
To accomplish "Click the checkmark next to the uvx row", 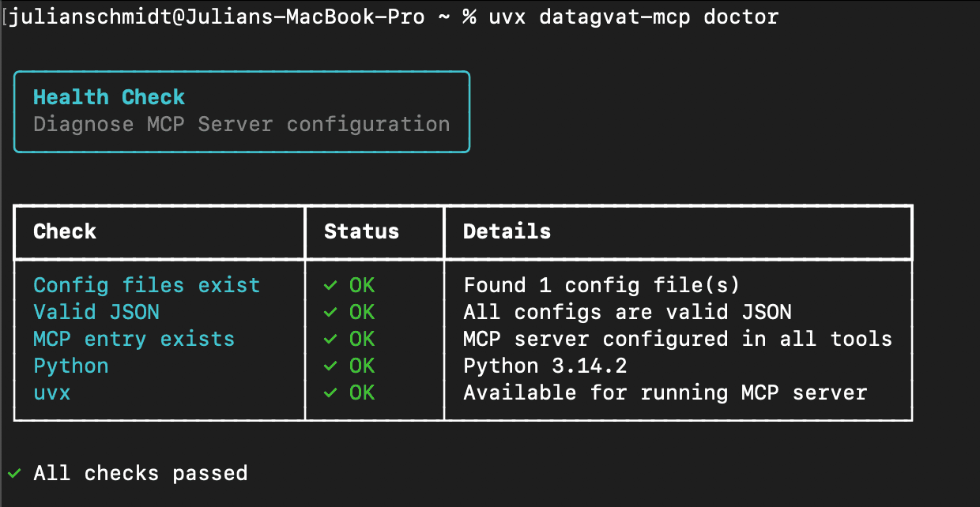I will (330, 392).
